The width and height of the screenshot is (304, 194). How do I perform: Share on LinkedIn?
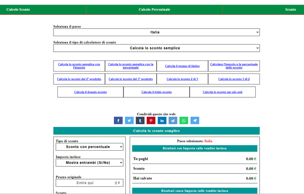pyautogui.click(x=162, y=121)
